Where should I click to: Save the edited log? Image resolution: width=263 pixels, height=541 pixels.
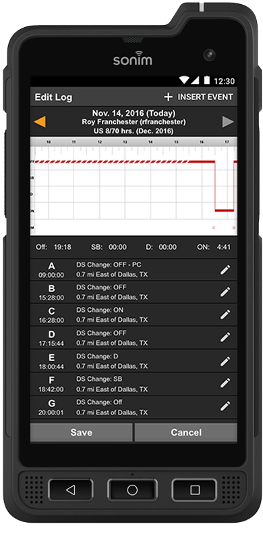[x=81, y=432]
